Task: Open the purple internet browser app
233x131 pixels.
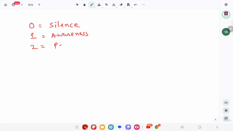Action: click(x=128, y=127)
